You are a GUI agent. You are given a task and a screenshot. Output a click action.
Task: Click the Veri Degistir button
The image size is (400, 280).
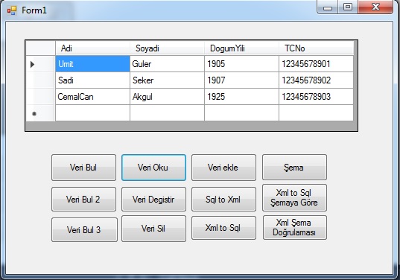pyautogui.click(x=153, y=199)
